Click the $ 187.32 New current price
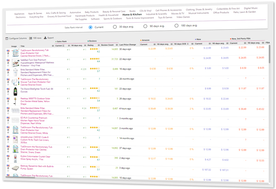The image size is (276, 189). [x=207, y=170]
